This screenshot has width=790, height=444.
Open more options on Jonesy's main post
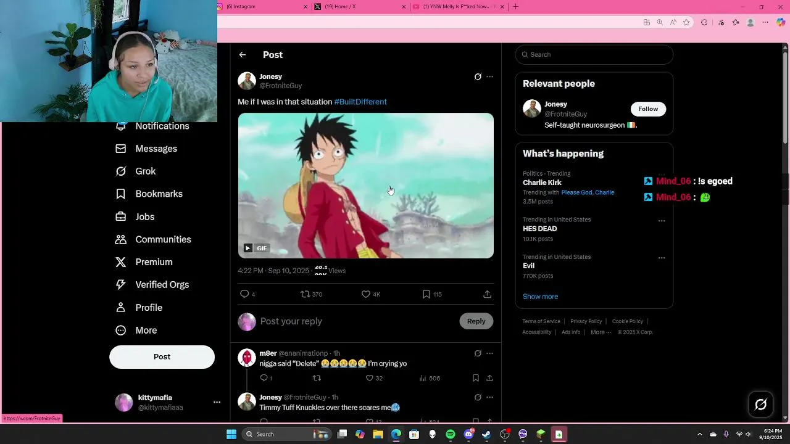490,77
